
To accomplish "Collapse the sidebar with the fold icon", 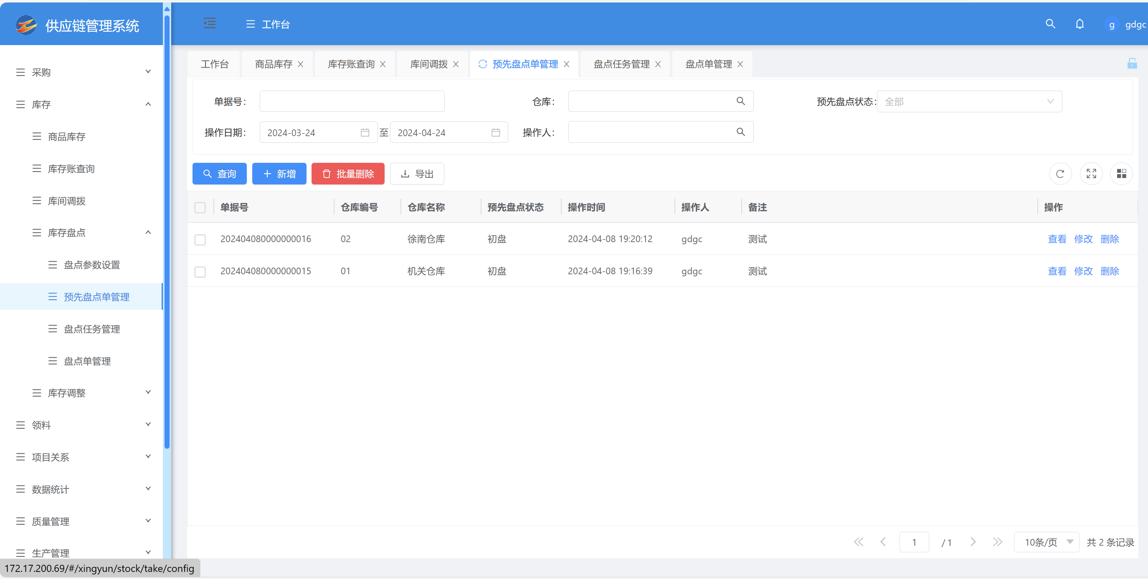I will coord(210,23).
